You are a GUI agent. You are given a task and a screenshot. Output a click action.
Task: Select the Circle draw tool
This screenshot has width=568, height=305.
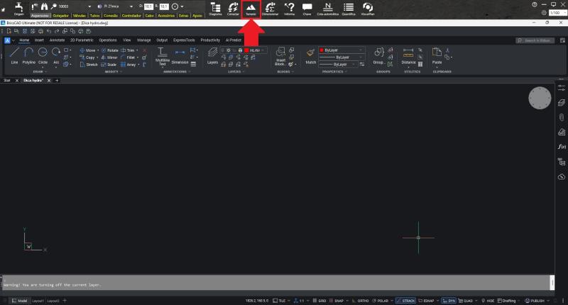pos(43,55)
